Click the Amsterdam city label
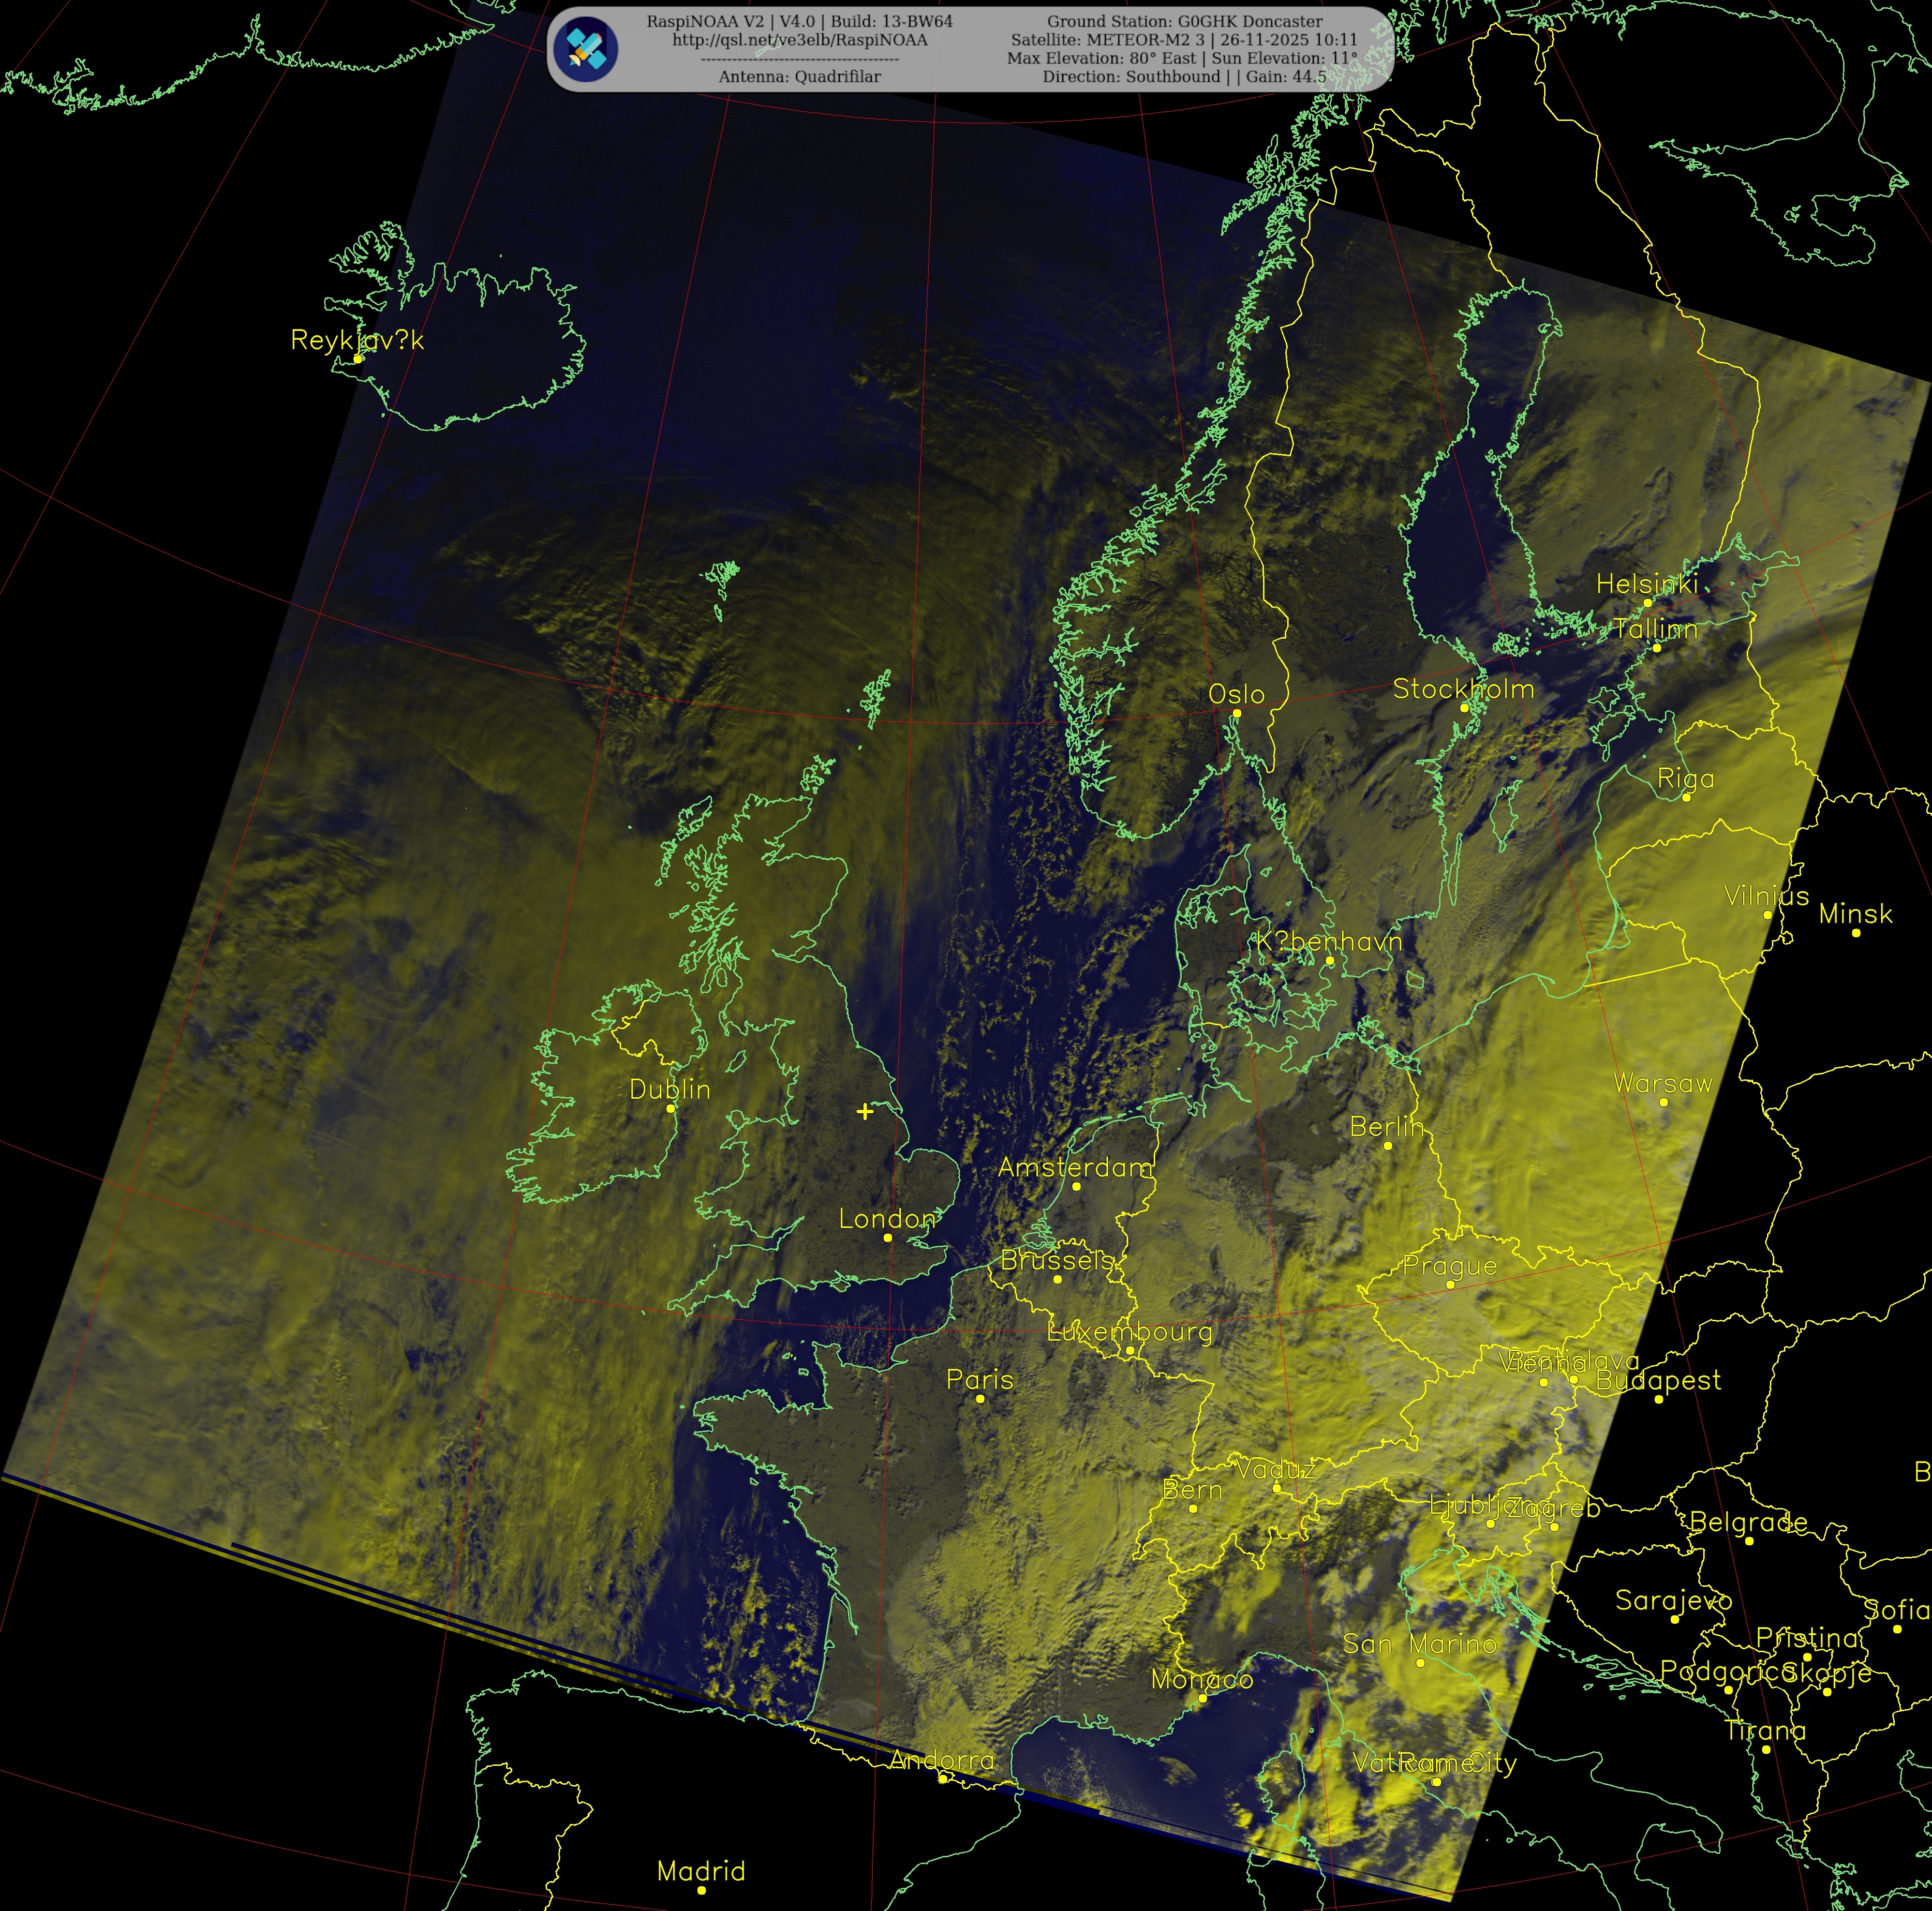The image size is (1932, 1911). pos(1075,1167)
